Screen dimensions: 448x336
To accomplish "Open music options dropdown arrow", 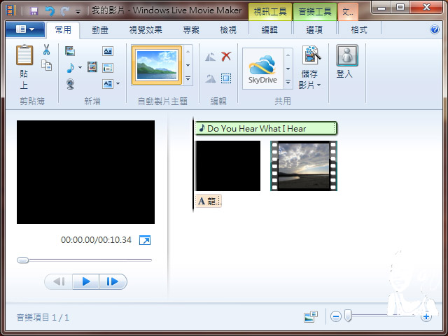I will click(80, 68).
